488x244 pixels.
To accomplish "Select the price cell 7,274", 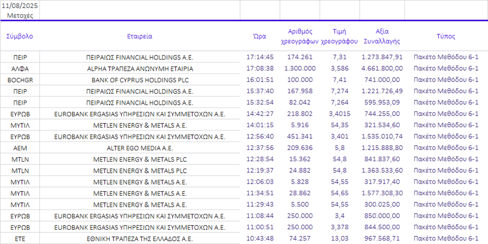I will (340, 91).
